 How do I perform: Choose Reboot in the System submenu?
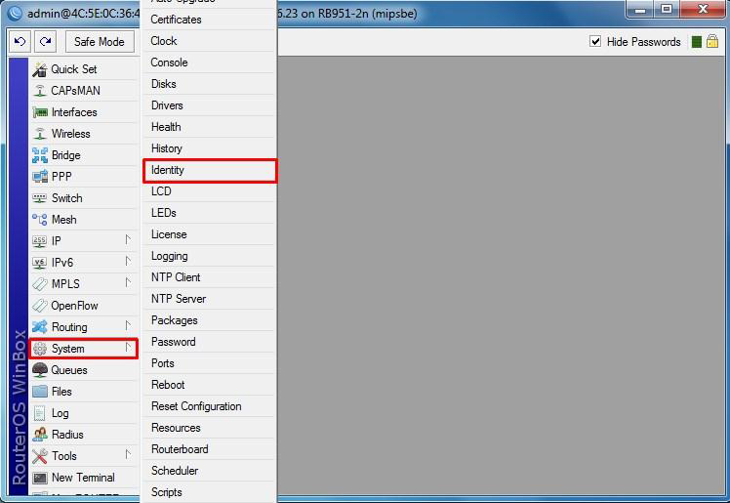(x=208, y=385)
